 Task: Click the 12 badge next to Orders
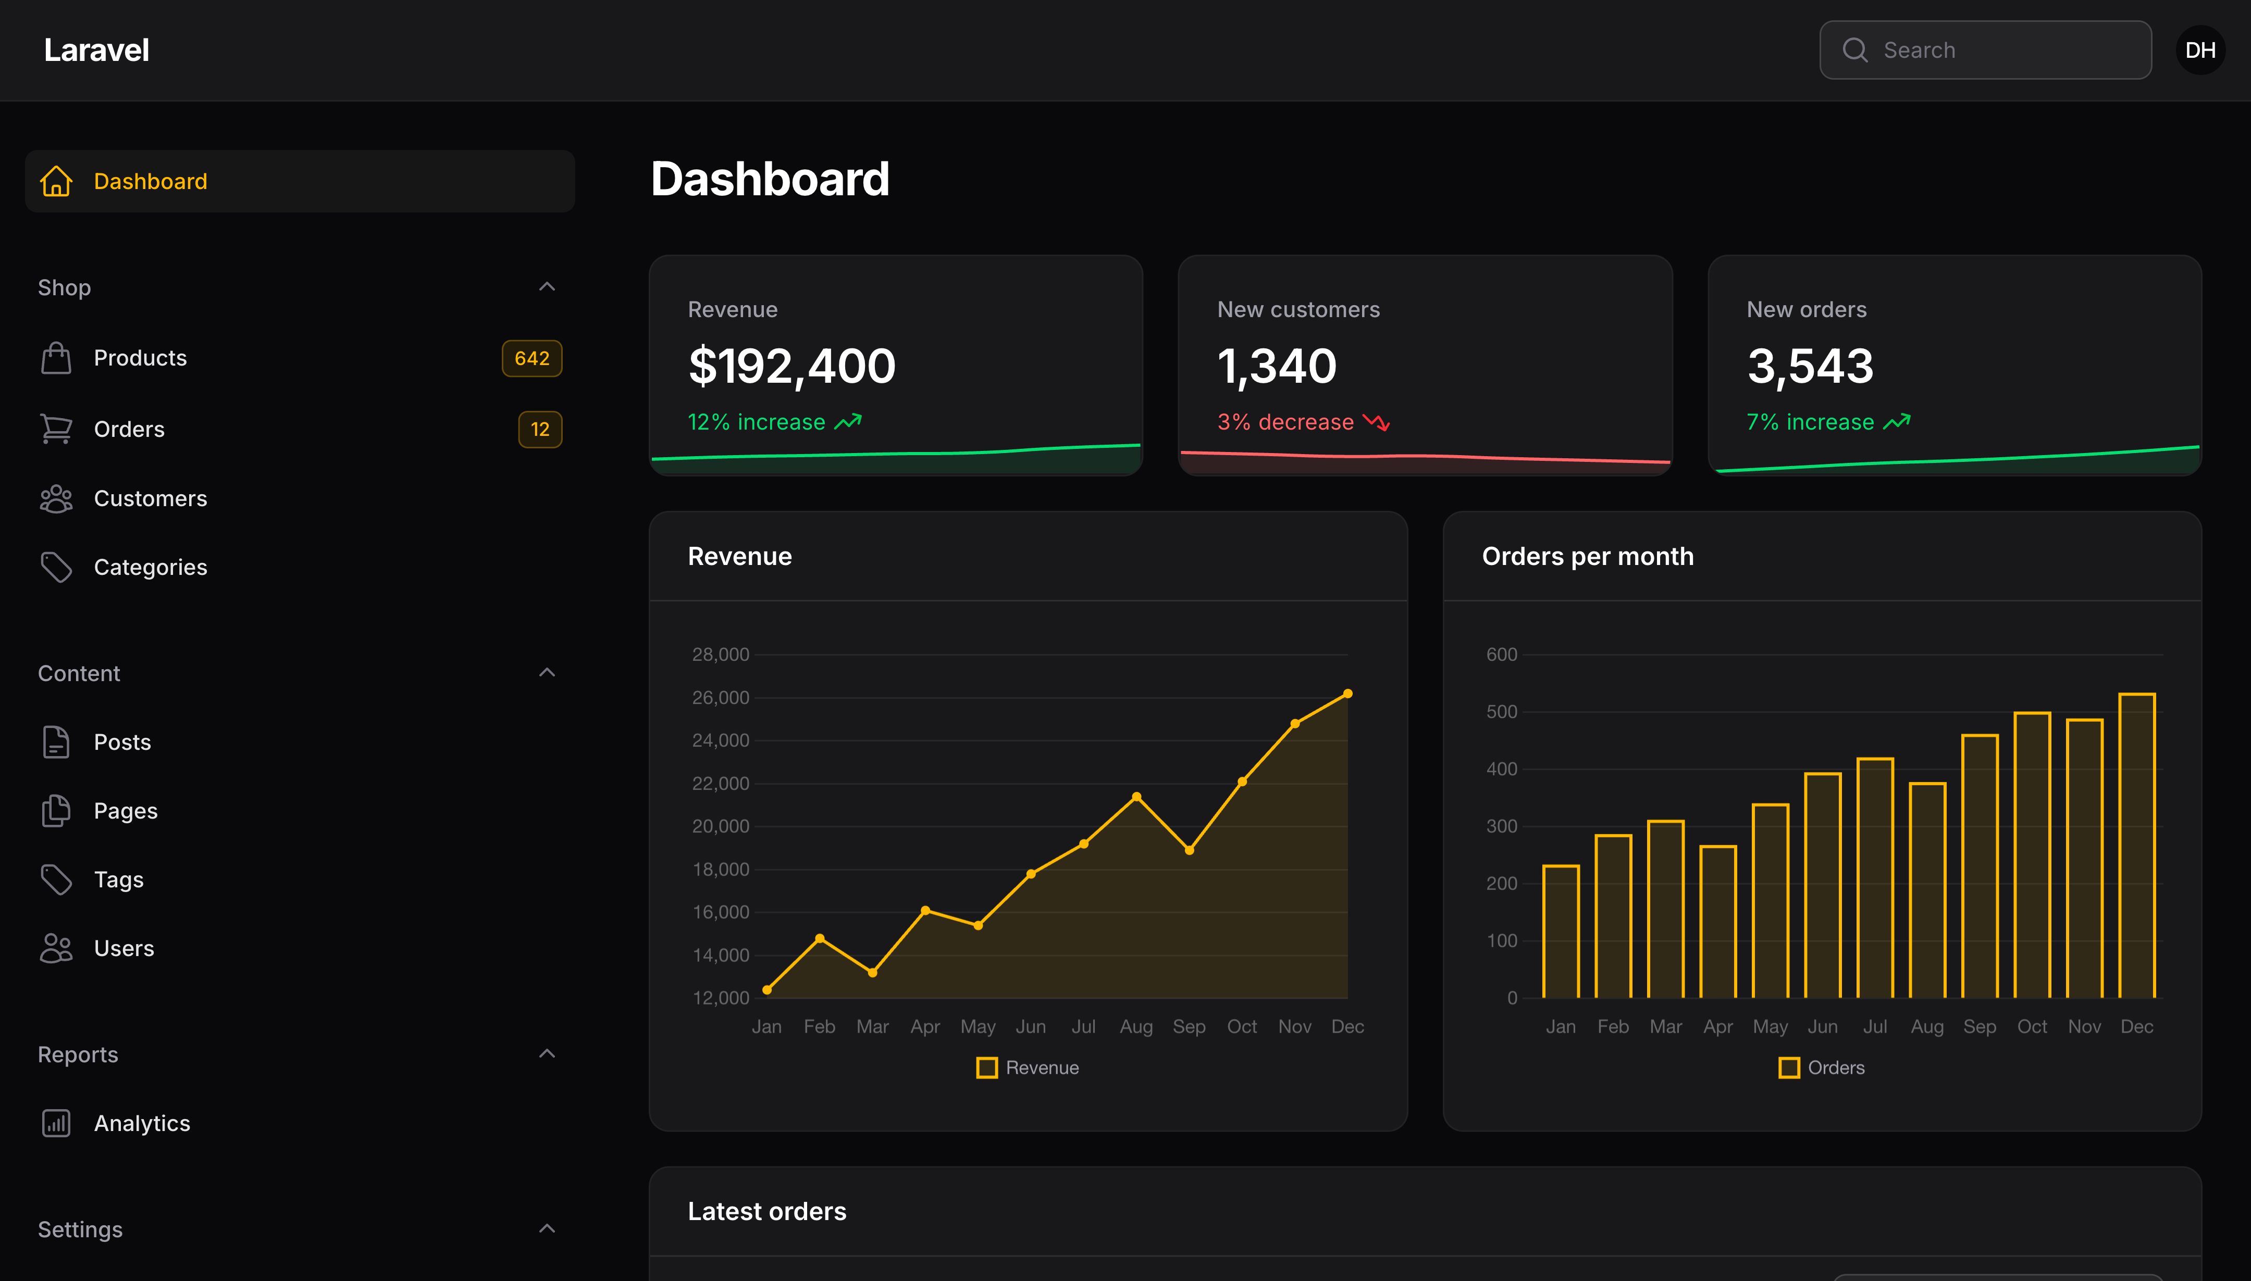(540, 430)
